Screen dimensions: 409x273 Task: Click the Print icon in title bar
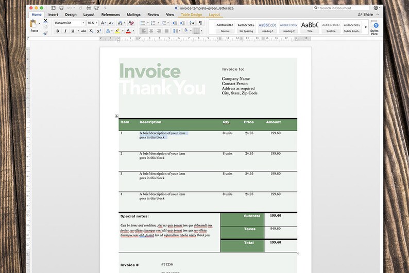point(89,8)
